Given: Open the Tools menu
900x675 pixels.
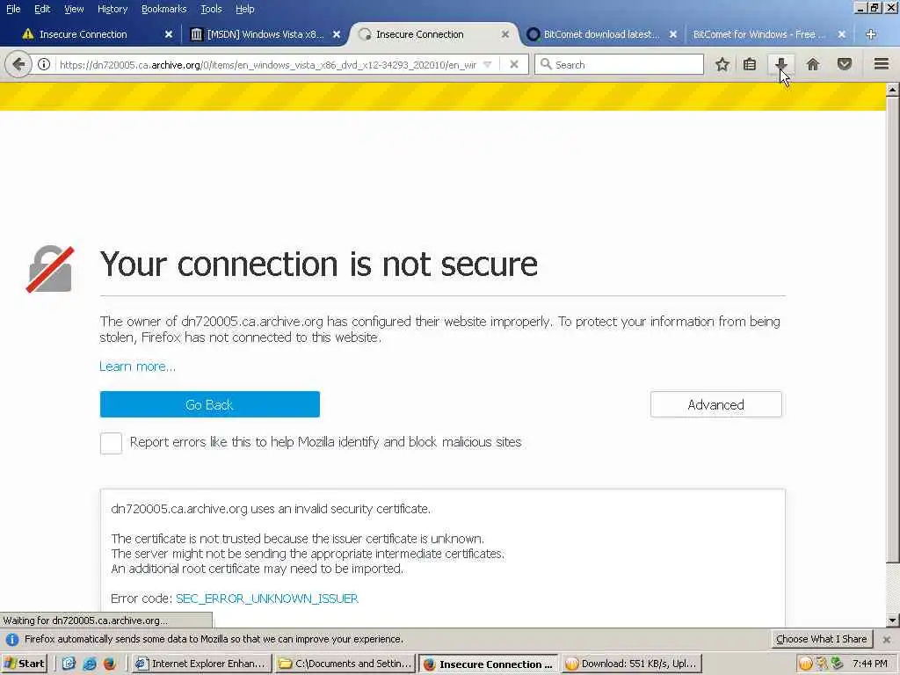Looking at the screenshot, I should 211,9.
